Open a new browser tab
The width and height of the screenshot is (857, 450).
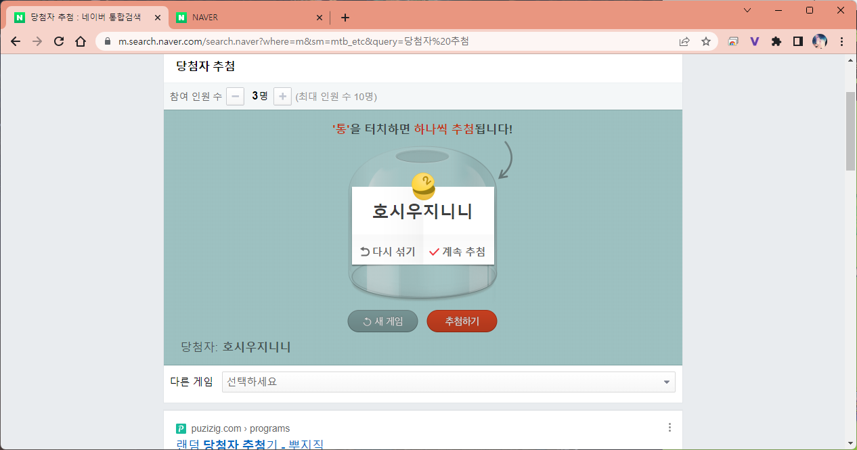(x=345, y=18)
